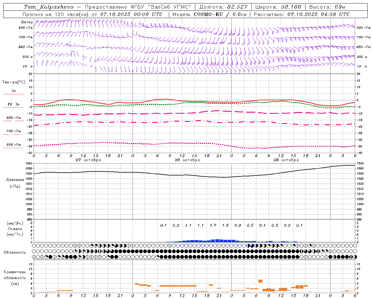Select the 0.9 precipitation value
The width and height of the screenshot is (372, 298).
[238, 225]
